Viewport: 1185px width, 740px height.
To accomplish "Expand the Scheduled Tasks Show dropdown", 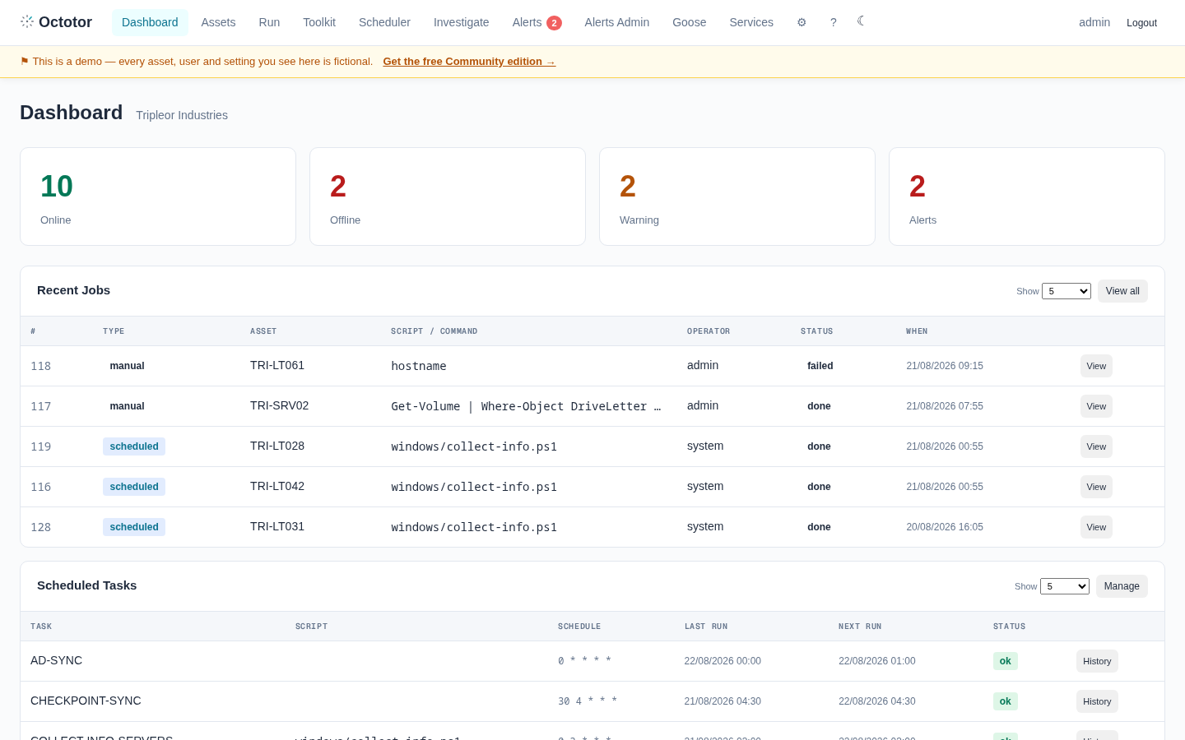I will click(x=1065, y=586).
